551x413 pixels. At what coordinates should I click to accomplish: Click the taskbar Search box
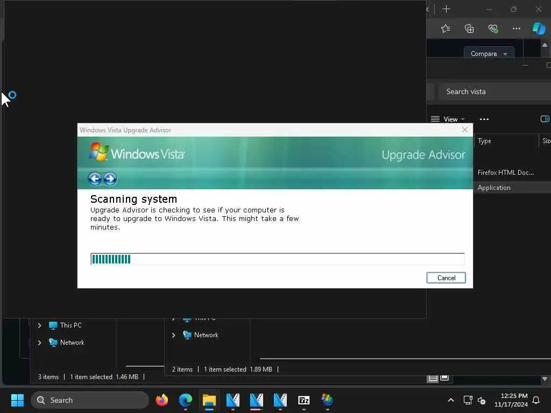coord(90,400)
